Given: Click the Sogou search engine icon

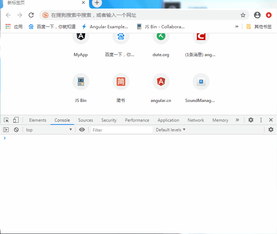Looking at the screenshot, I should coord(45,15).
